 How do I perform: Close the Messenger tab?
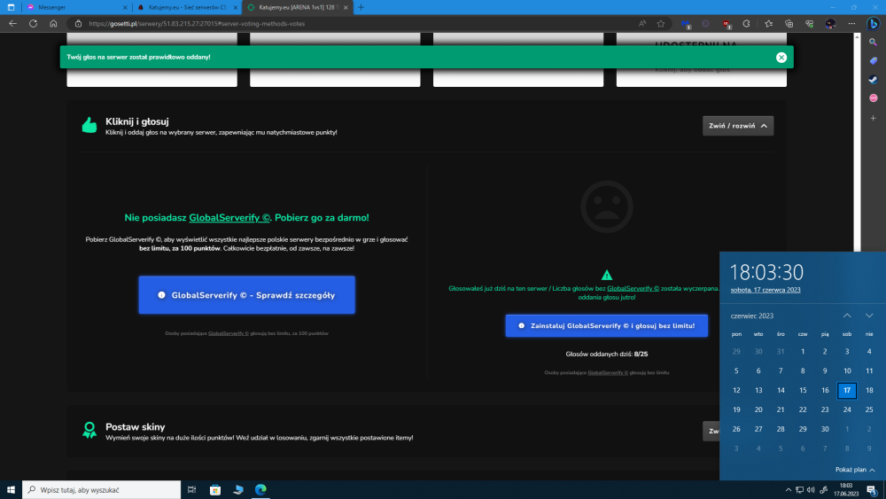(x=125, y=7)
